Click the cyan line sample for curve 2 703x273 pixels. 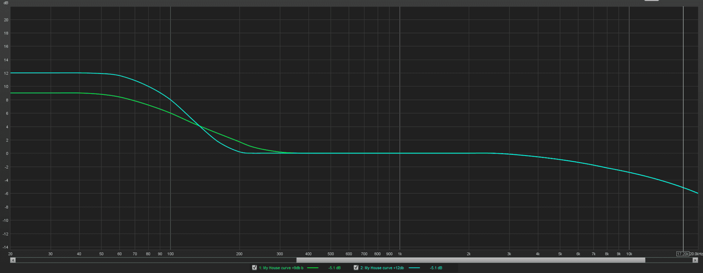(x=414, y=268)
